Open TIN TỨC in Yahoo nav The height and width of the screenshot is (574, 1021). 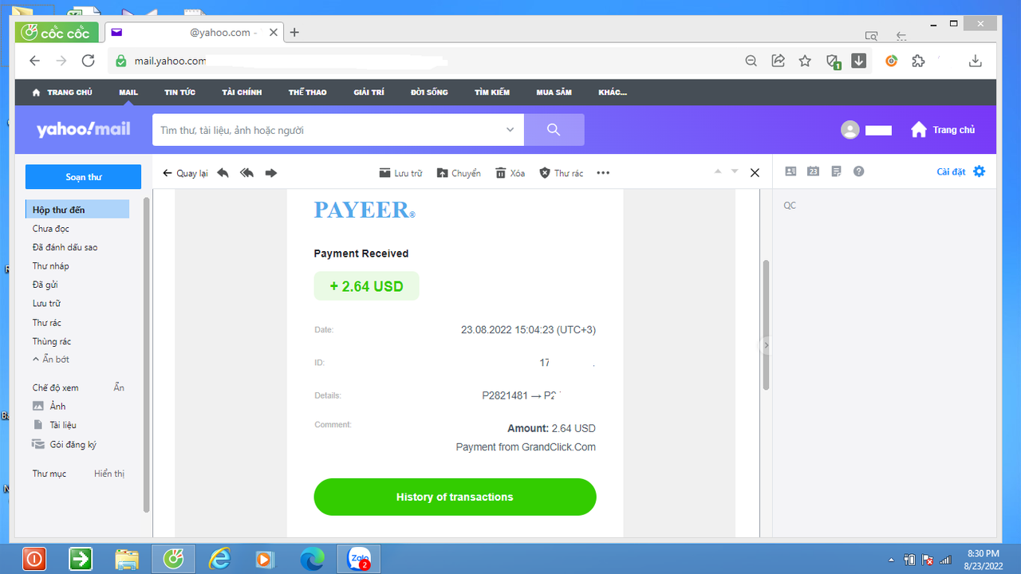179,92
